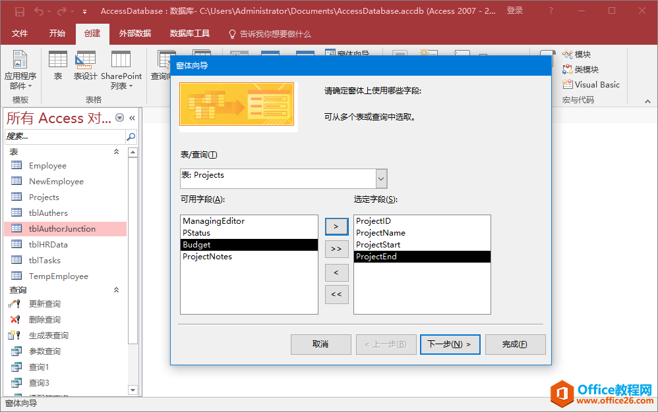Select ProjectNotes in available fields
This screenshot has height=412, width=658.
(249, 257)
